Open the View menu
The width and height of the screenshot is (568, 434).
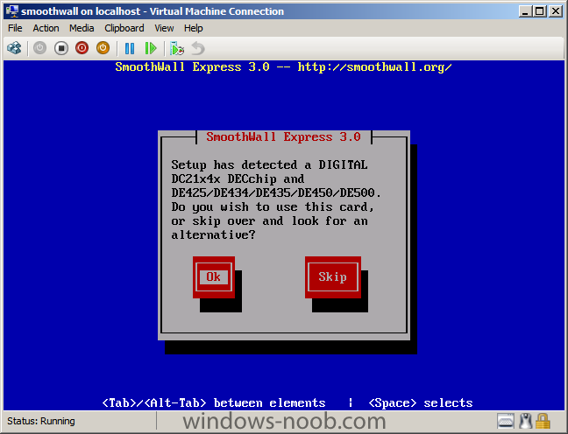tap(164, 28)
